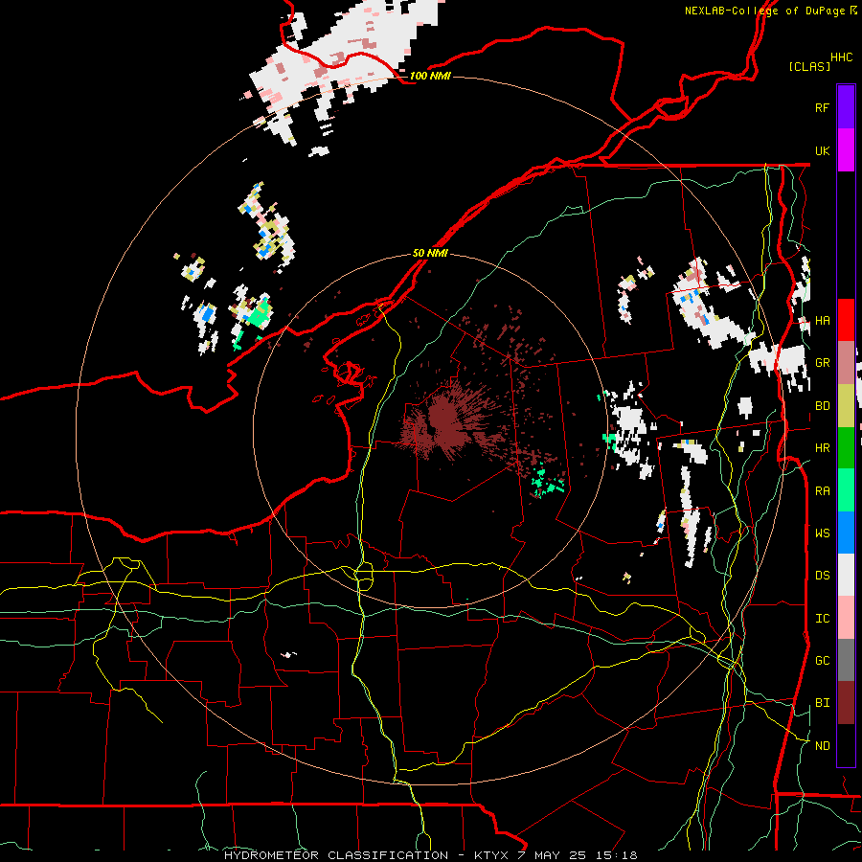Viewport: 862px width, 862px height.
Task: Click the WS blue legend swatch
Action: tap(846, 533)
